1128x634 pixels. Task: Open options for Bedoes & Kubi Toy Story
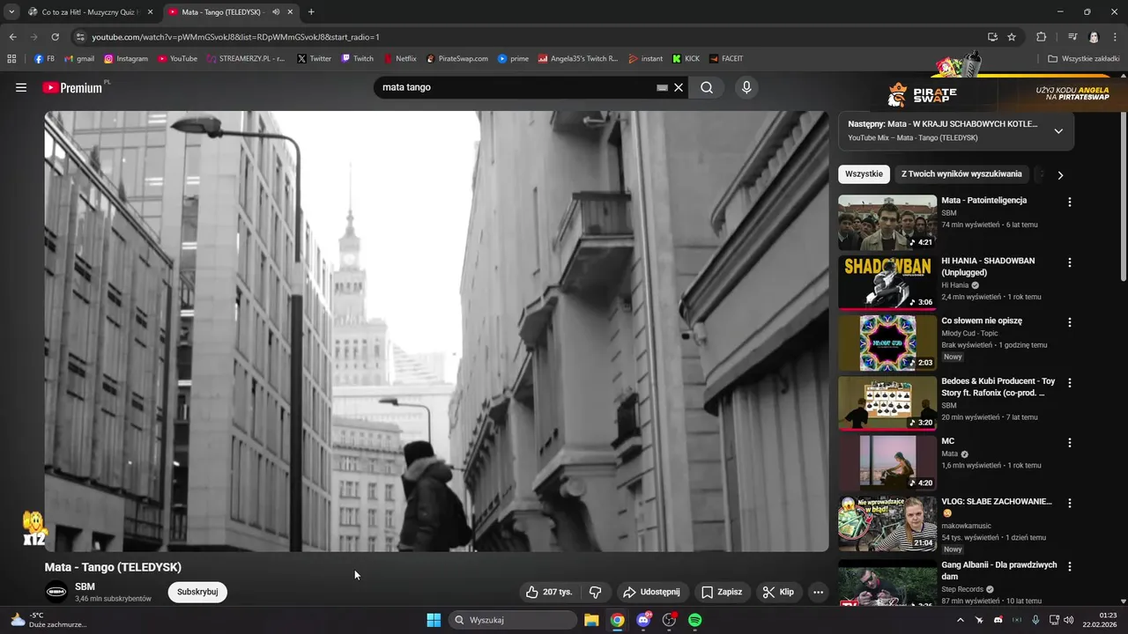coord(1070,383)
